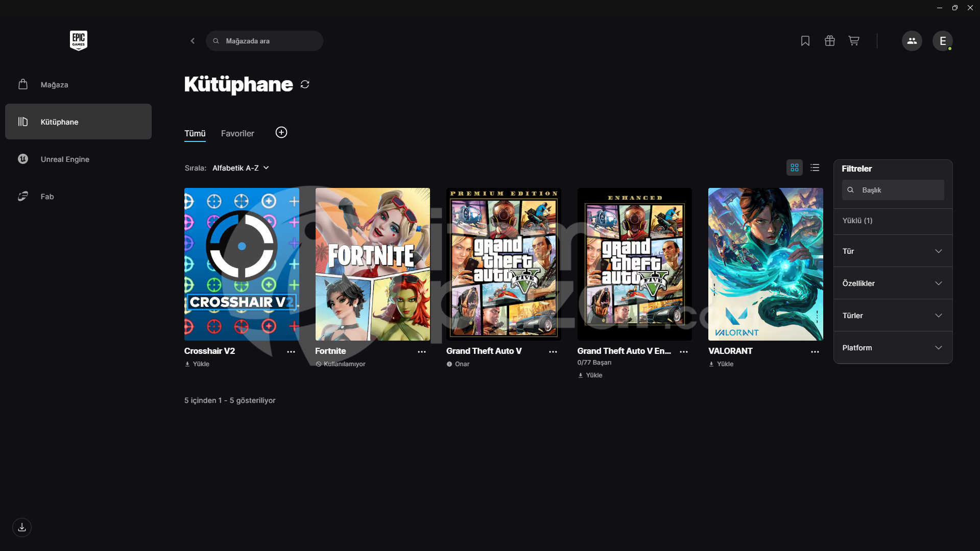Click the Grand Theft Auto V Premium cover
This screenshot has height=551, width=980.
504,264
